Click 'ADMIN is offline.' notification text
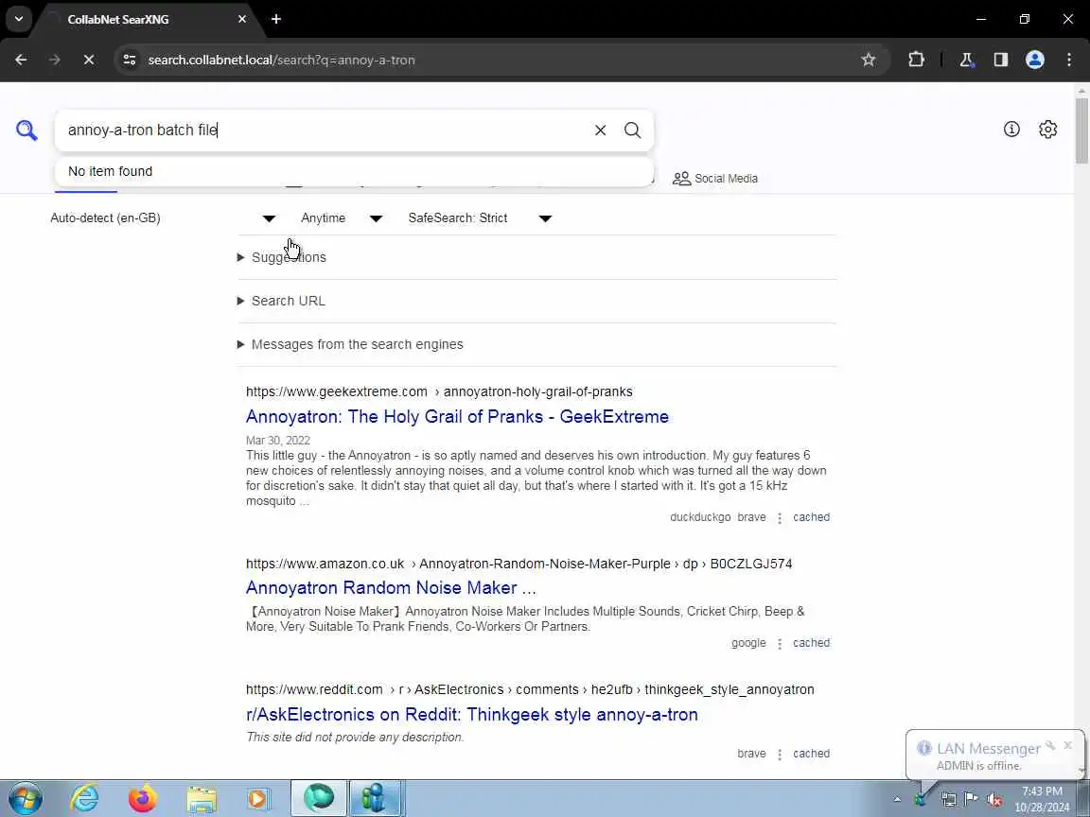1090x817 pixels. click(978, 766)
